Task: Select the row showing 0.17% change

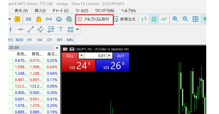Action: [34, 80]
